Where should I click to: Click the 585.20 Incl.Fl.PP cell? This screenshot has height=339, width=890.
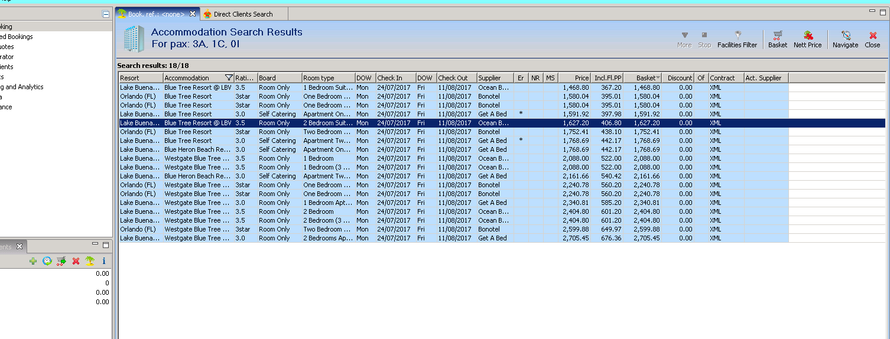pyautogui.click(x=608, y=203)
